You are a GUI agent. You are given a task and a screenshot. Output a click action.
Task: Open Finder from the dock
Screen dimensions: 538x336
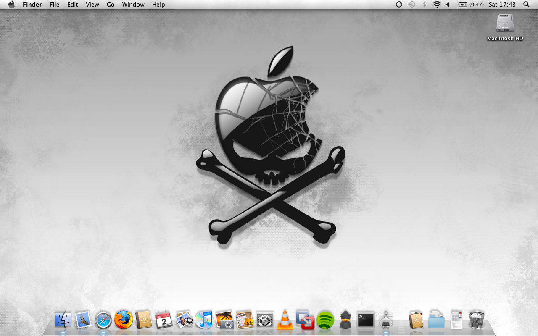pos(63,320)
